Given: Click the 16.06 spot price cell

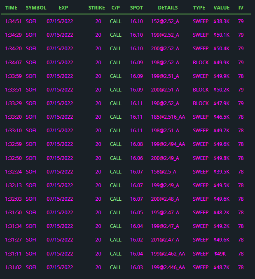Looking at the screenshot, I should (137, 158).
